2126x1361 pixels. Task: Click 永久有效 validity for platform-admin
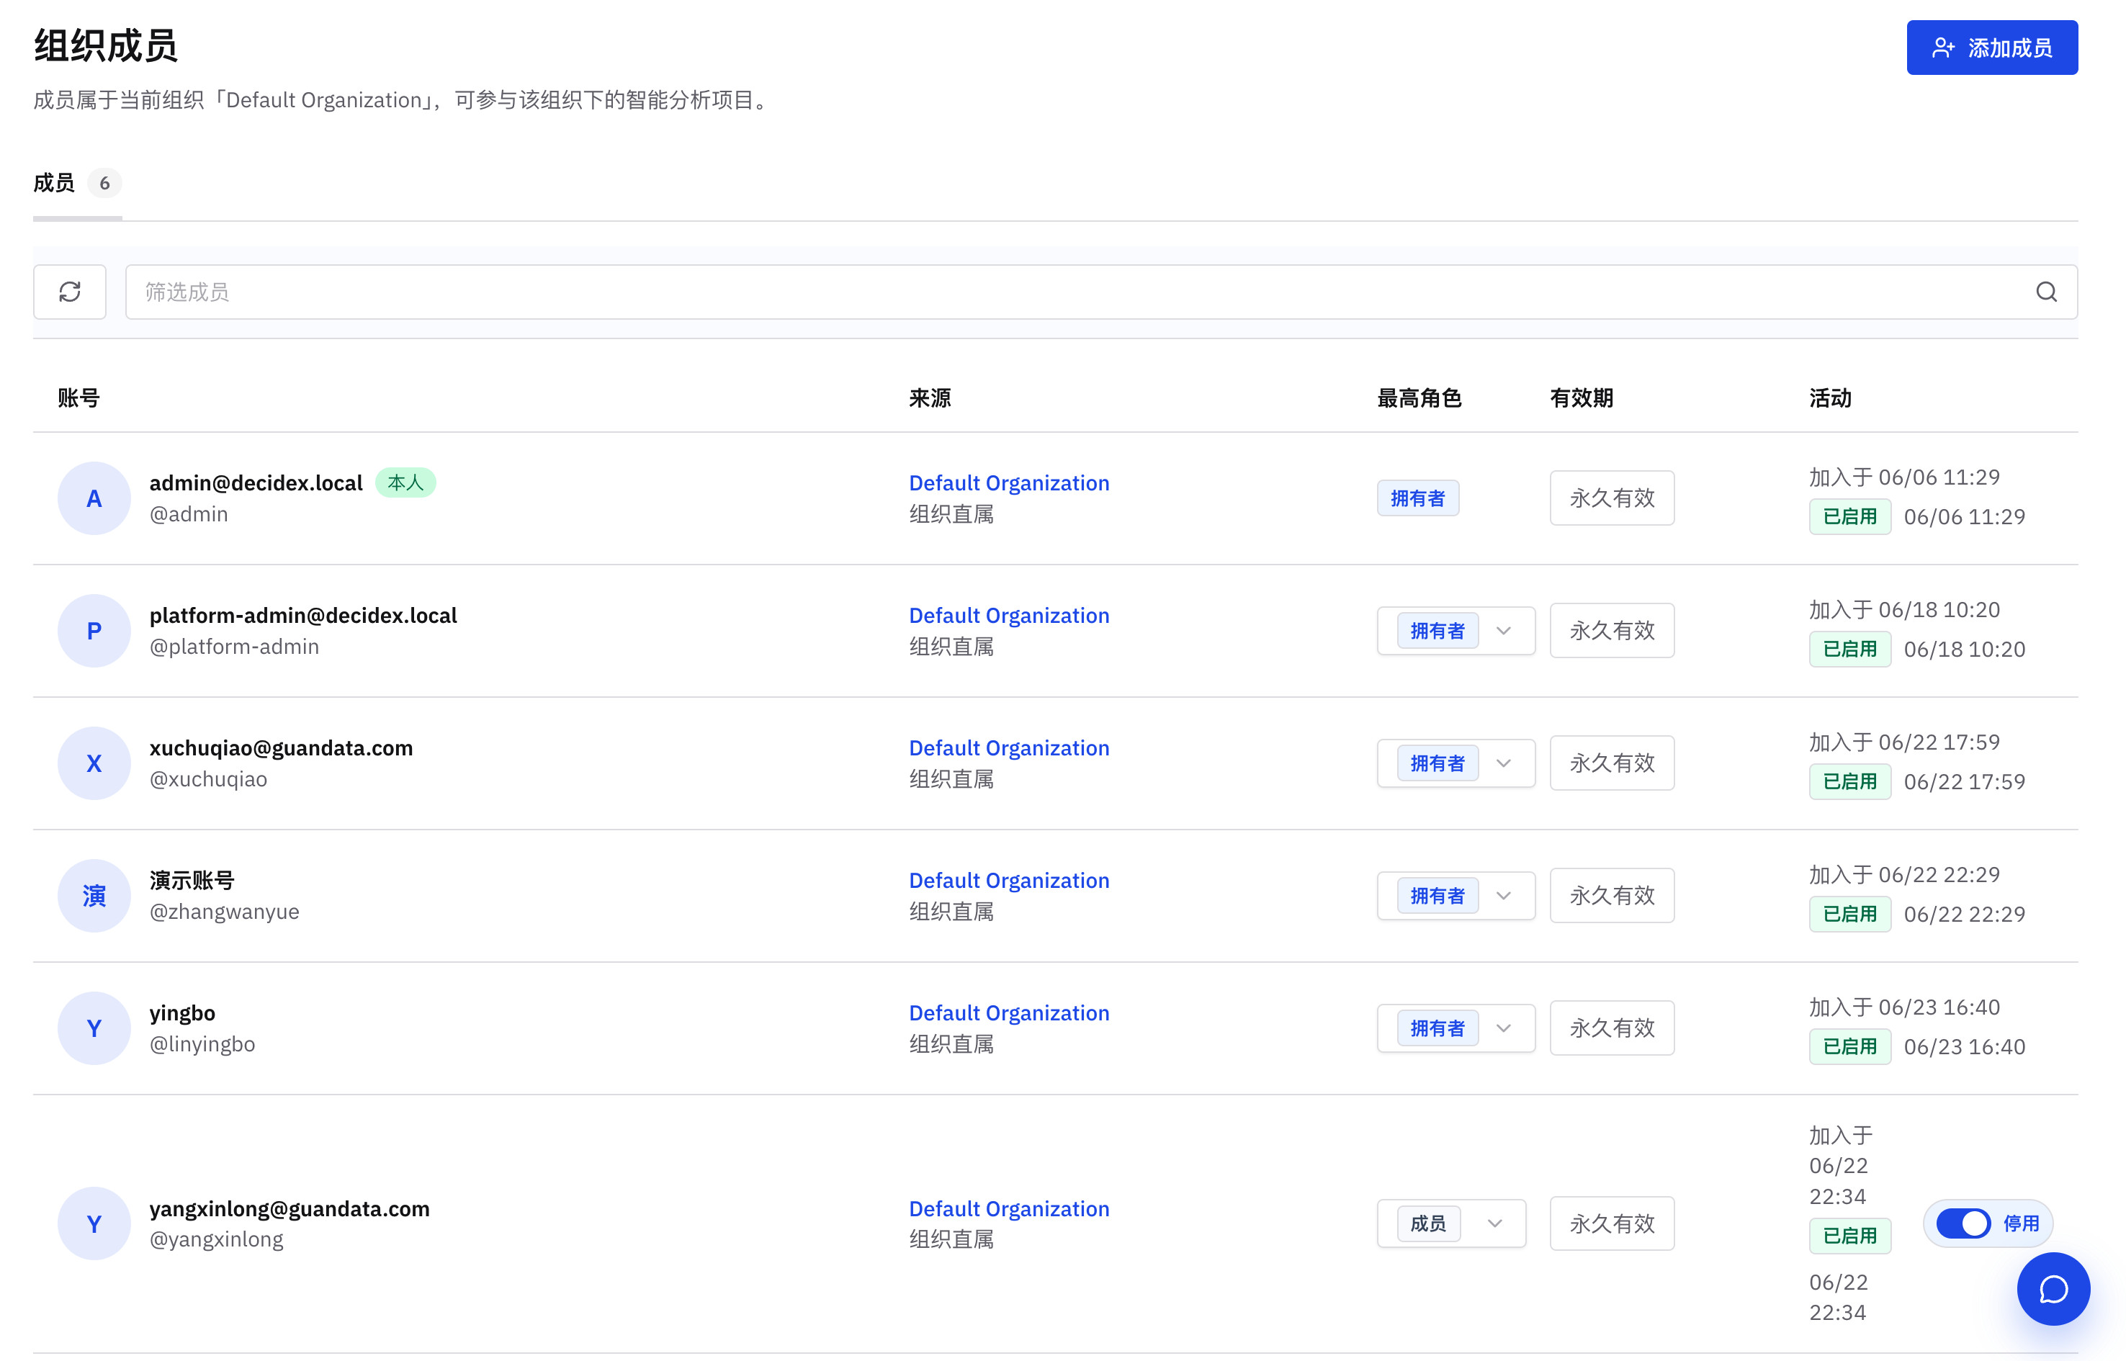1612,631
